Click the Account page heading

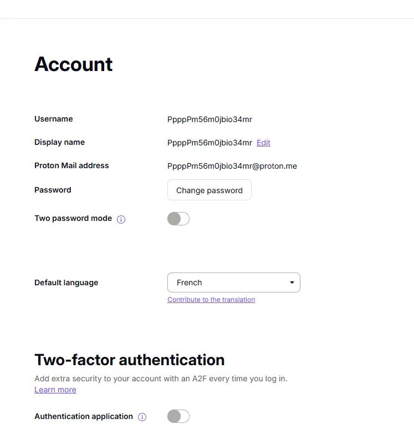point(74,64)
